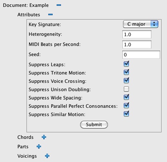Expand the Chords section plus icon
This screenshot has width=167, height=162.
click(44, 137)
